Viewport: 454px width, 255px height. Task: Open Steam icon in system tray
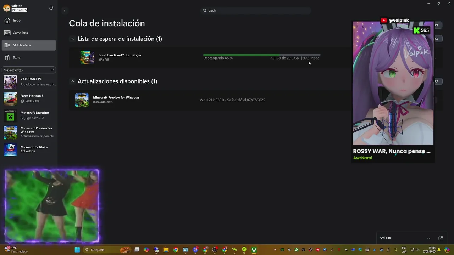tap(381, 250)
